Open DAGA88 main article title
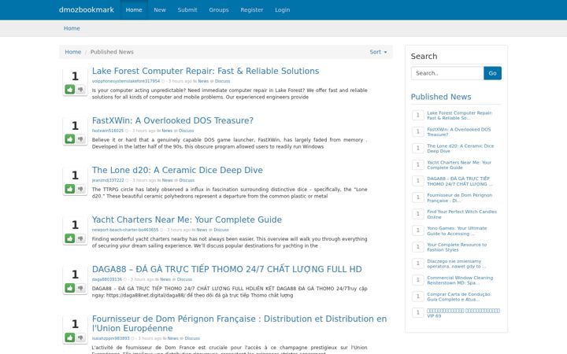The image size is (567, 354). coord(227,269)
